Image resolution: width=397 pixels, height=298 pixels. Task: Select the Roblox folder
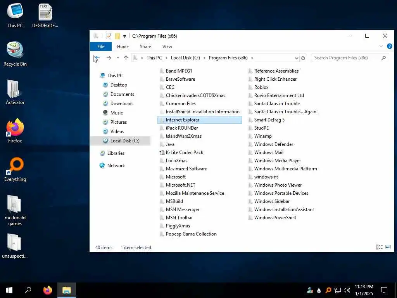(x=259, y=87)
